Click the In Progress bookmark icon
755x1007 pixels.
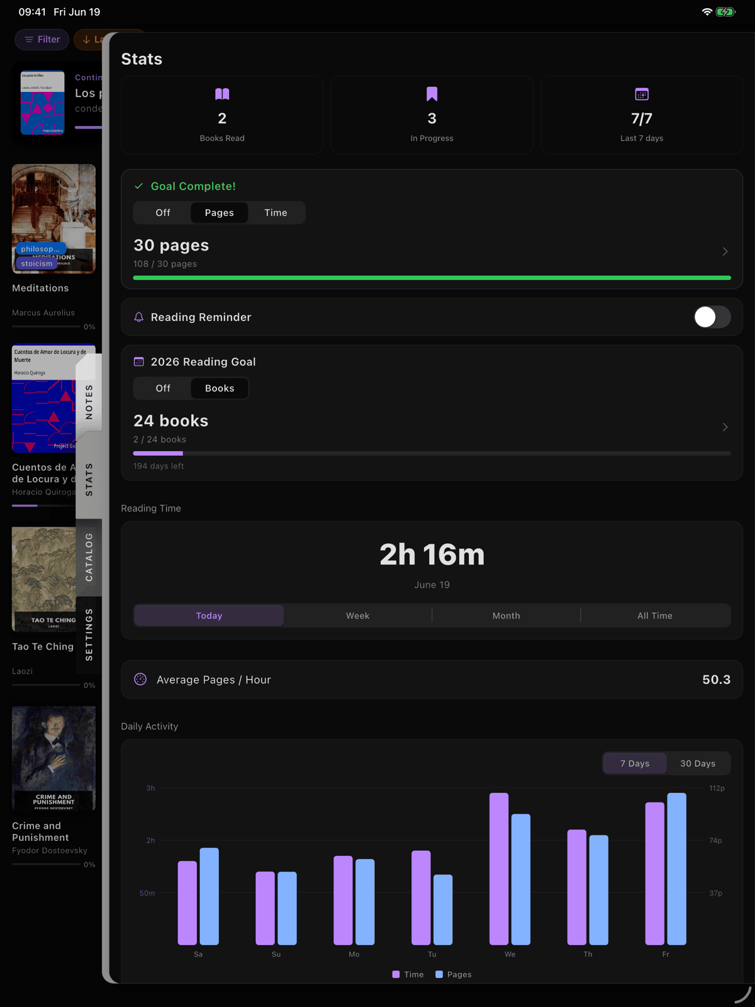coord(432,94)
